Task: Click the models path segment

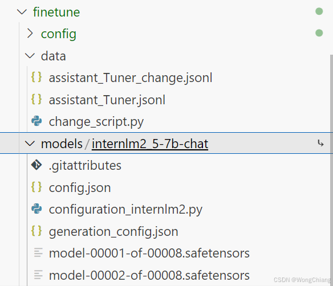Action: (62, 144)
